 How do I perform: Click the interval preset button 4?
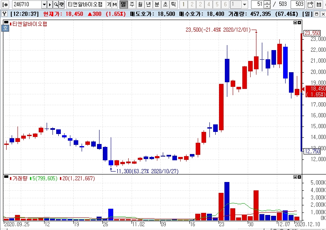(209, 4)
